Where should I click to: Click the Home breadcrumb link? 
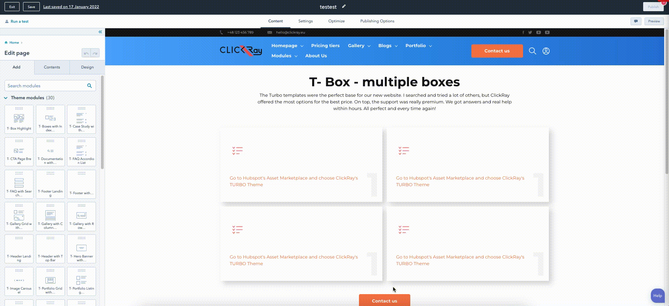(x=14, y=43)
